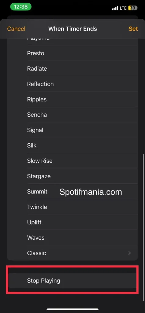
Task: Tap the battery level indicator
Action: click(133, 8)
